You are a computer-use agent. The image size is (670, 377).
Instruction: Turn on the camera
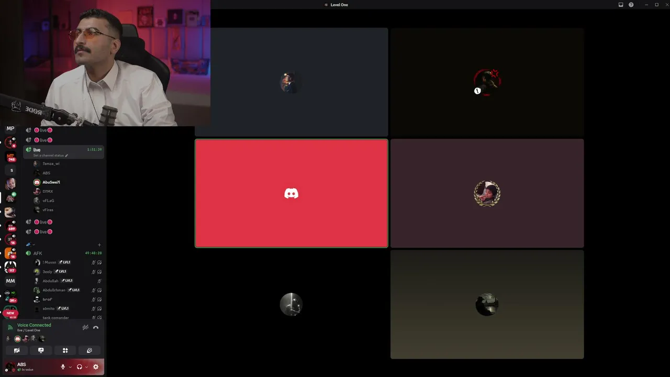pyautogui.click(x=17, y=350)
